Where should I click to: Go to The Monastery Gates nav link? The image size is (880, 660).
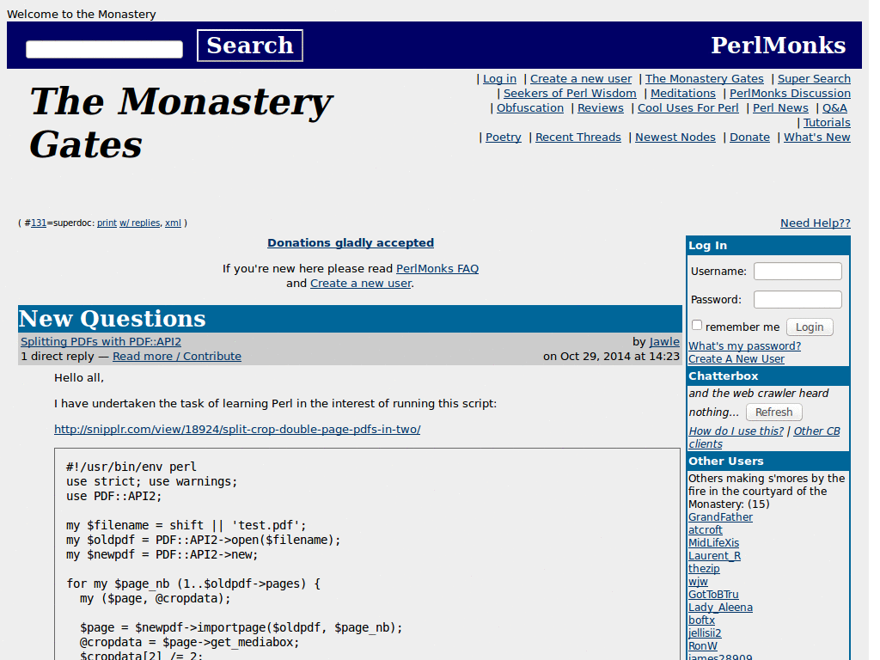[705, 78]
